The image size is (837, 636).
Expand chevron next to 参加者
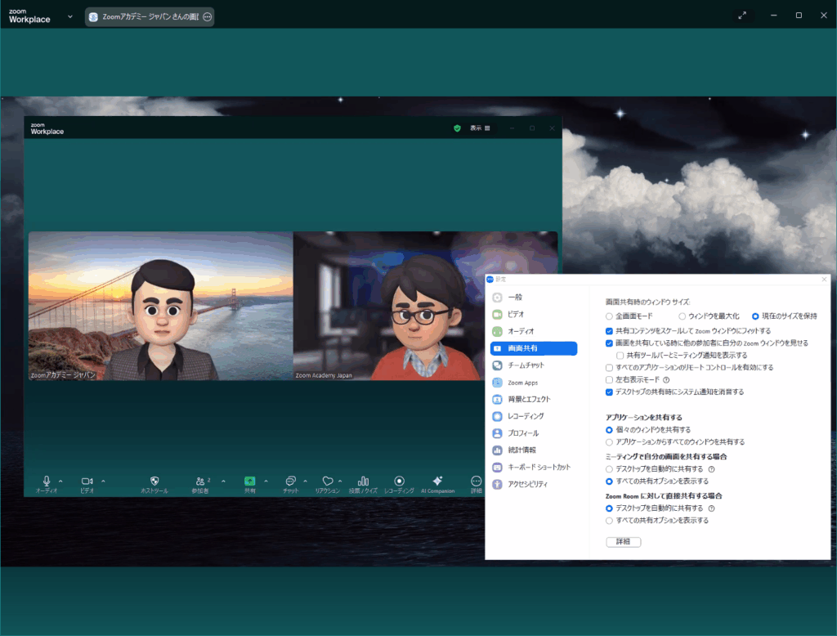pos(223,481)
